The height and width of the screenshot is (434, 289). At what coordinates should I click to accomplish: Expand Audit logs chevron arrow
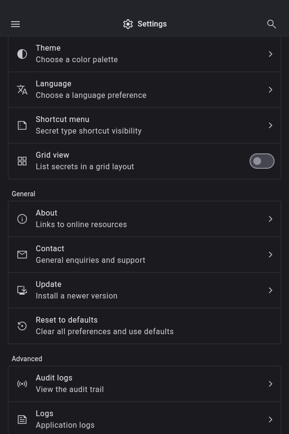(271, 384)
